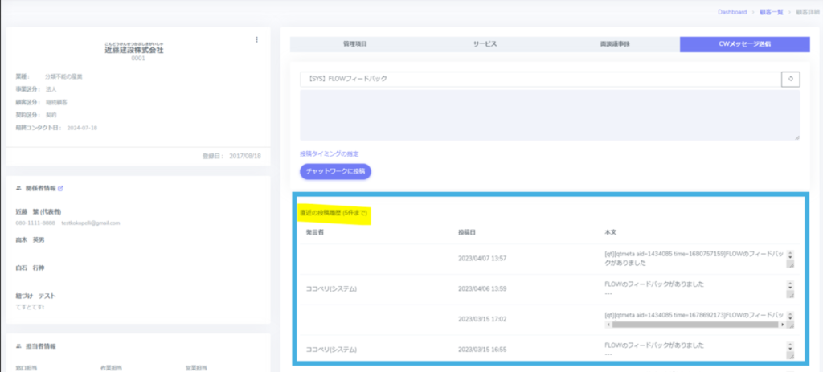
Task: Click the person icon in the 関係者情報 header
Action: click(x=18, y=189)
